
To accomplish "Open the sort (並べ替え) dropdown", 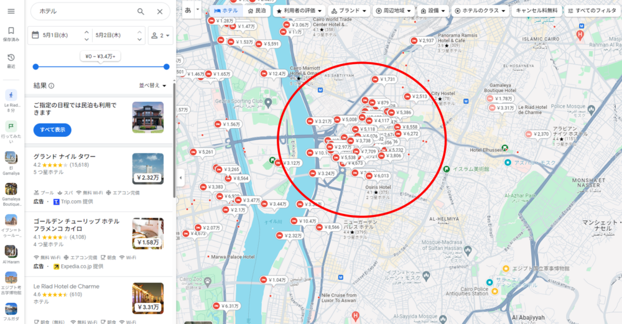I will coord(152,85).
